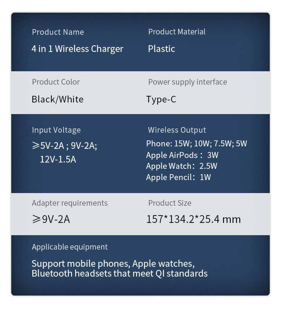Select the "≥5V-2A ; 9V-2A;" voltage line

point(64,145)
